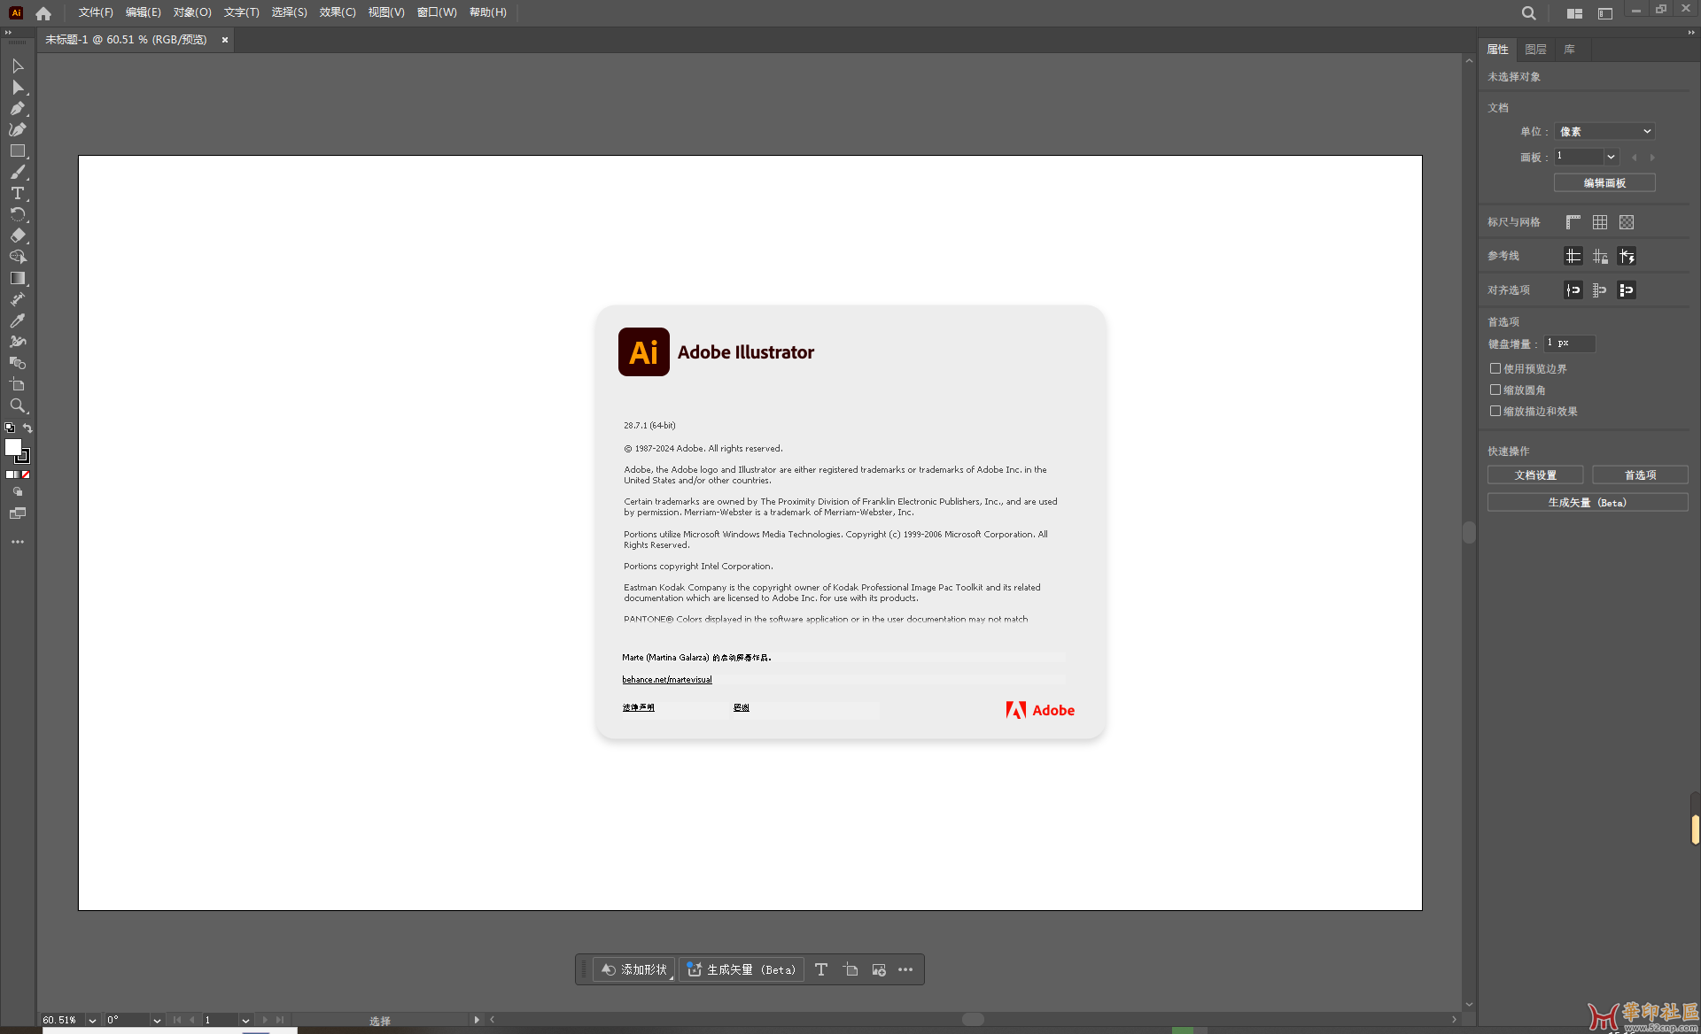Open rotation angle dropdown in status bar

[157, 1020]
